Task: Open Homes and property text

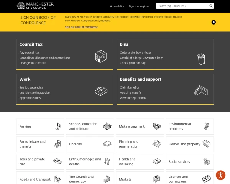Action: 184,144
